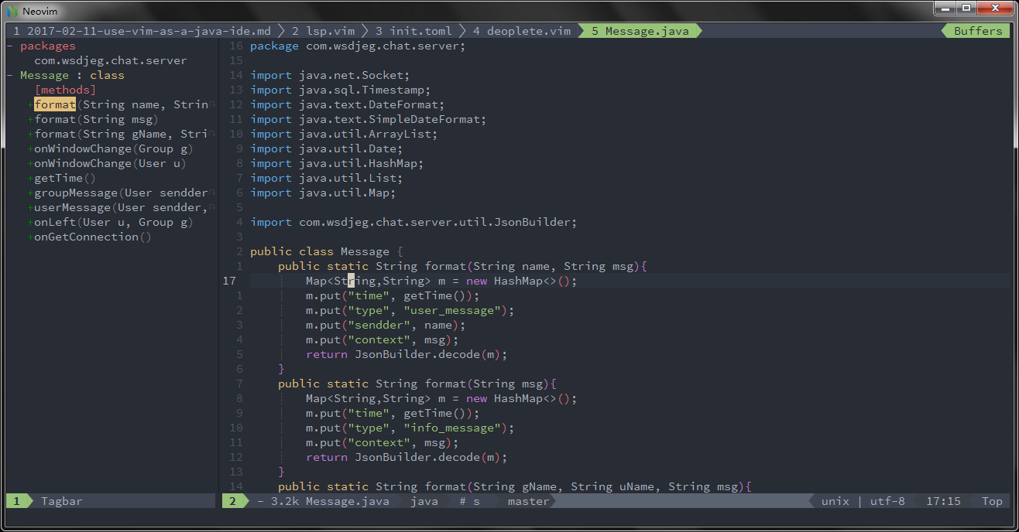Click the utf-8 encoding indicator
Image resolution: width=1019 pixels, height=532 pixels.
(x=887, y=501)
